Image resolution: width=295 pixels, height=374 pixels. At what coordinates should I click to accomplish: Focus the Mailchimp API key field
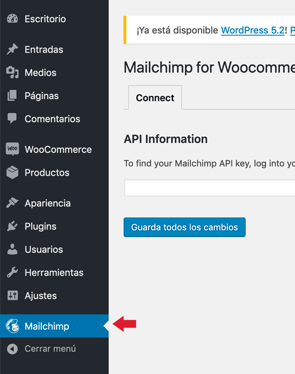pyautogui.click(x=210, y=188)
